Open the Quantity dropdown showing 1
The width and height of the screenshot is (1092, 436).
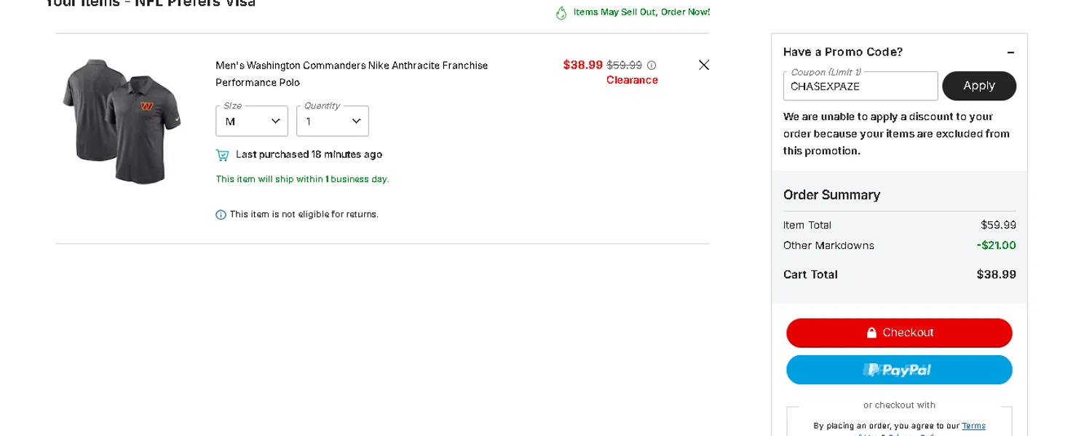point(333,121)
